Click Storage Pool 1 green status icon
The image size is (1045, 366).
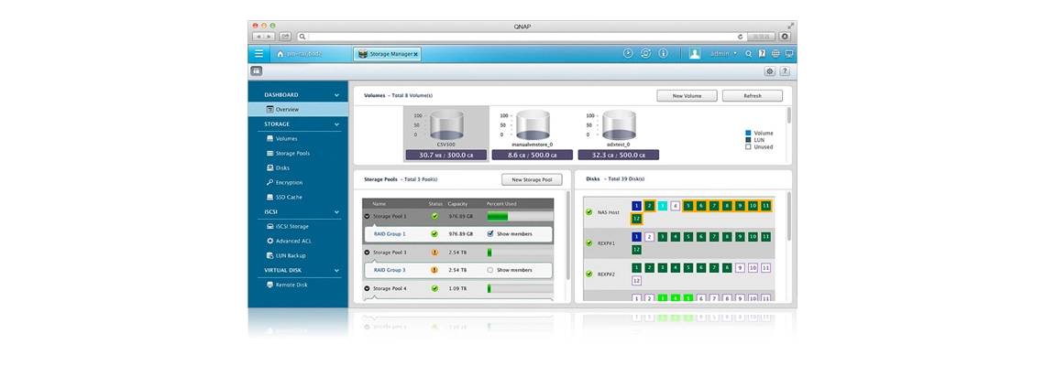point(434,216)
